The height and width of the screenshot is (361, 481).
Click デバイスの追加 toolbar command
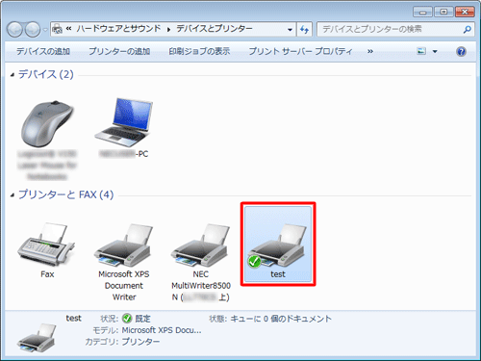43,51
